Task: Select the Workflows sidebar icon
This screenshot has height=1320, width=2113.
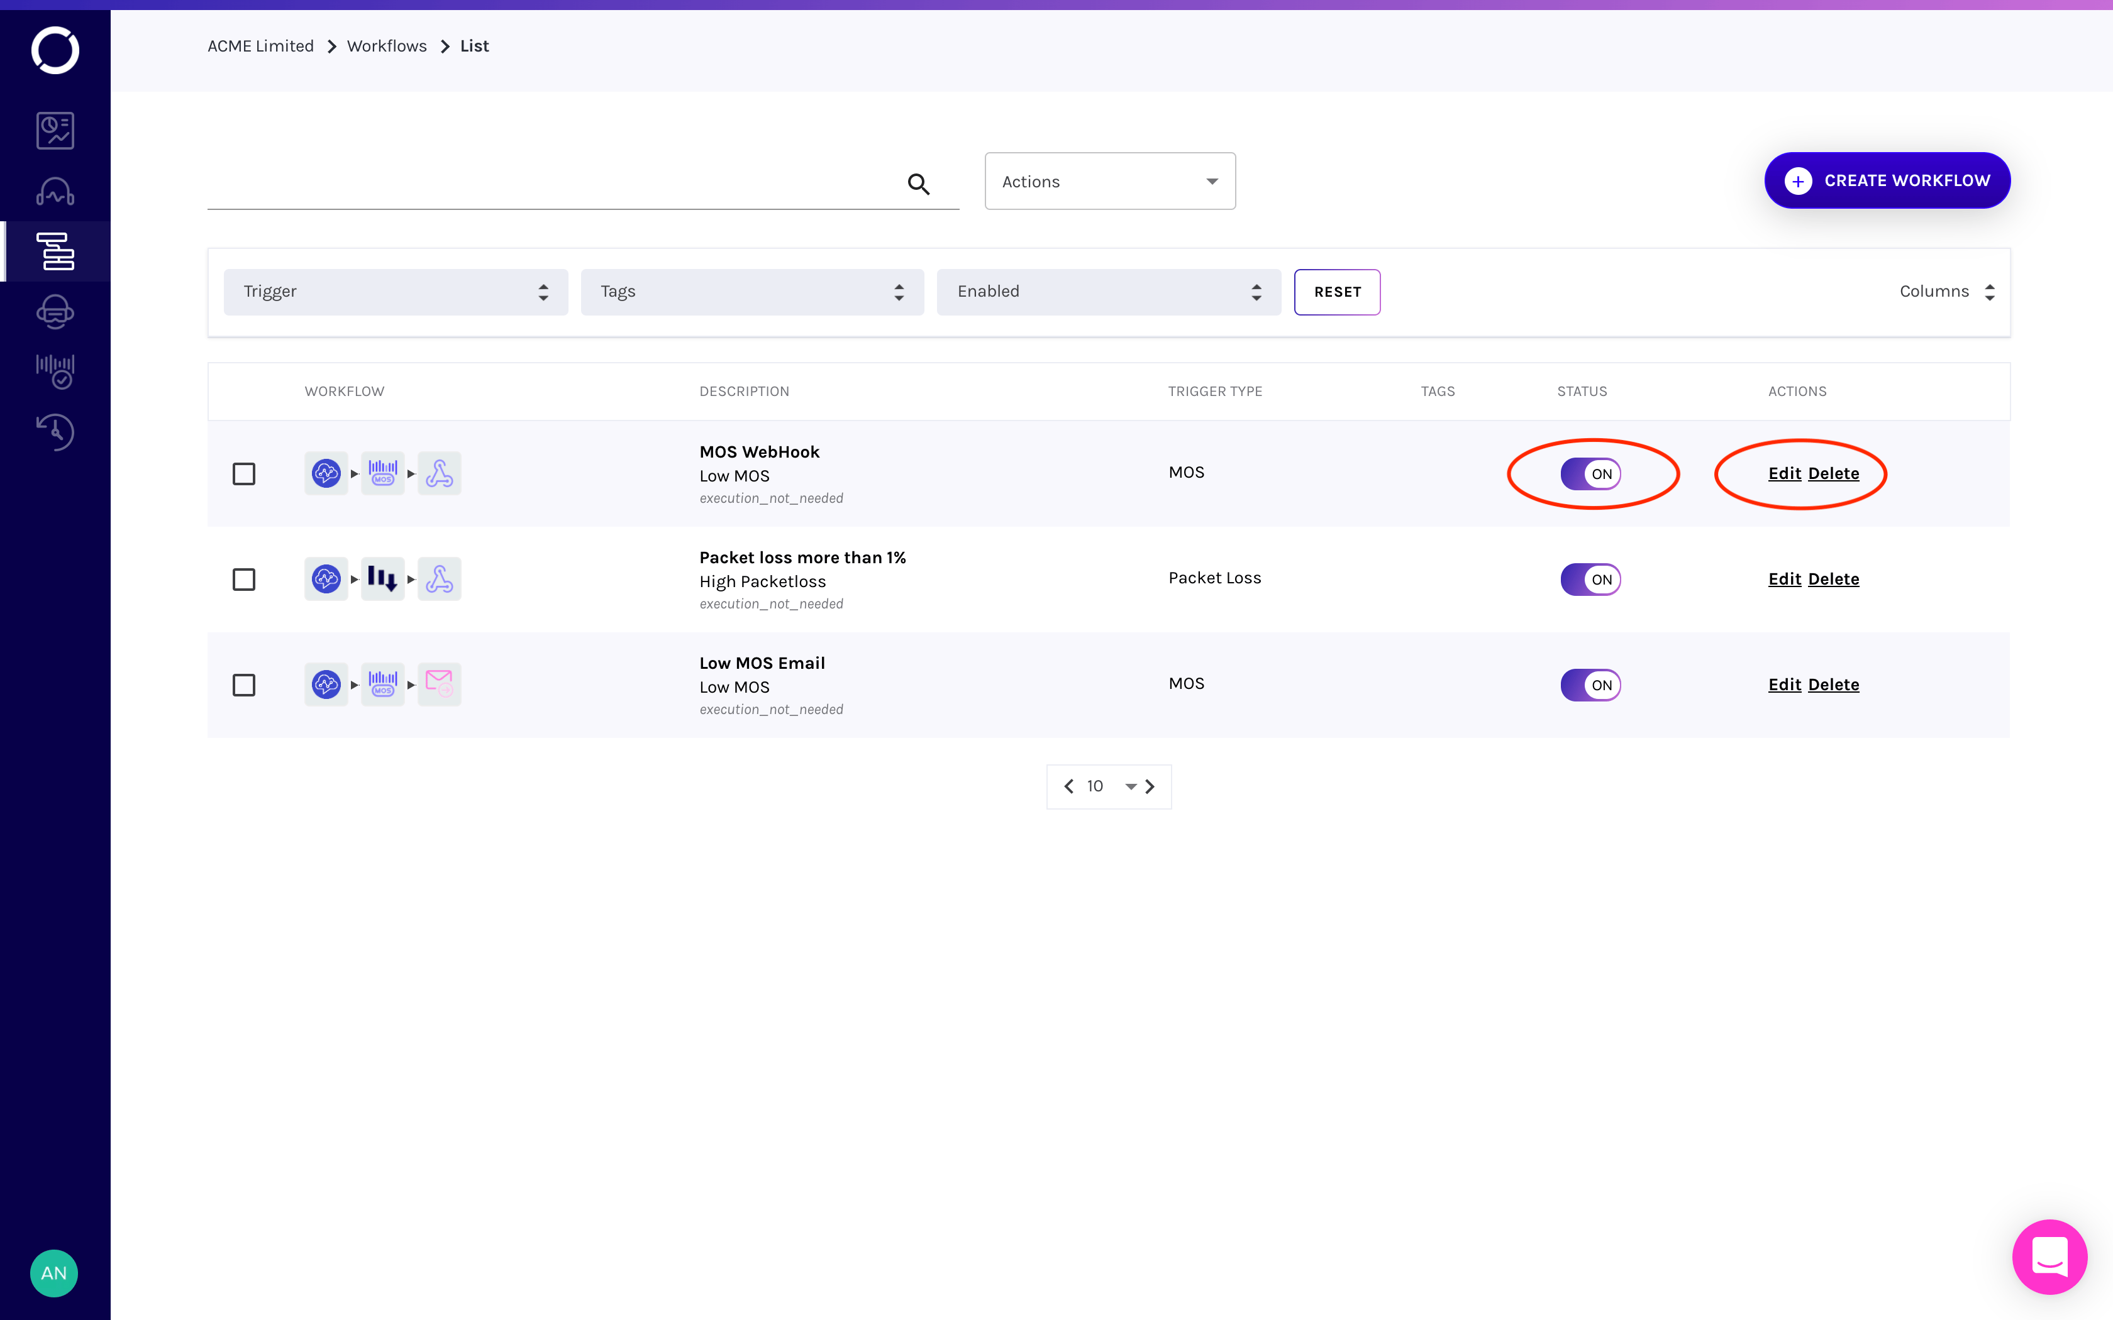Action: coord(55,251)
